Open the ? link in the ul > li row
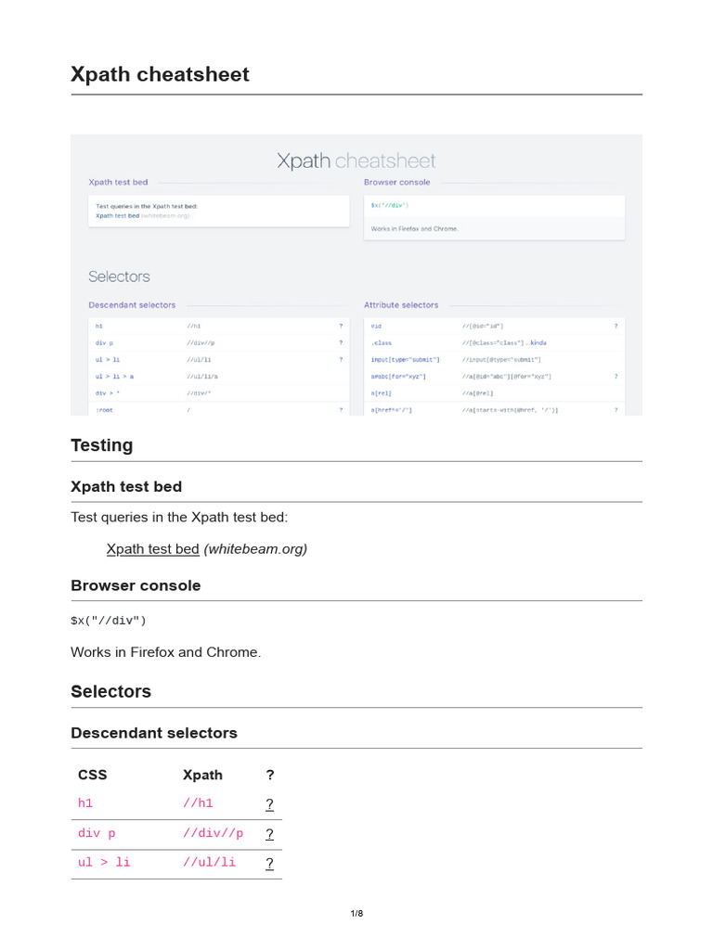 [269, 863]
